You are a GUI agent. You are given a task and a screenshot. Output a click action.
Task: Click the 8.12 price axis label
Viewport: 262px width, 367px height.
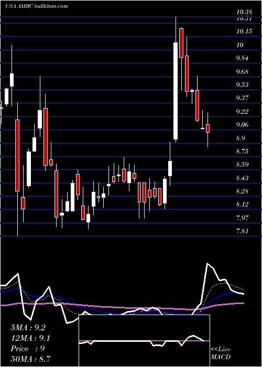click(243, 204)
